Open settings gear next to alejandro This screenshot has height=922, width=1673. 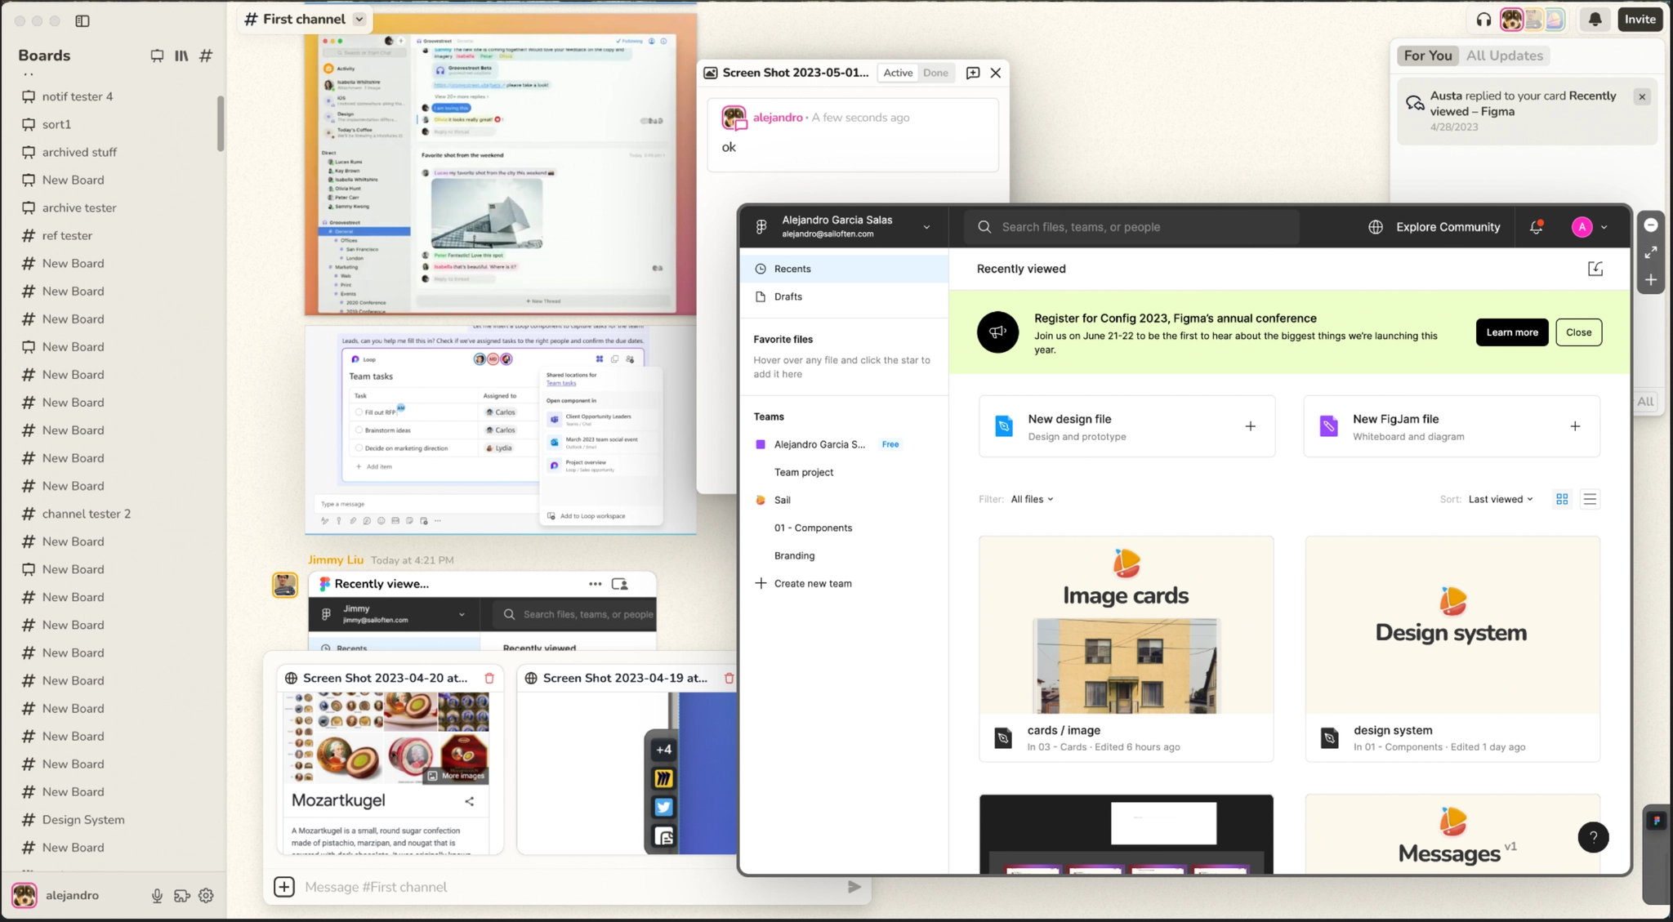coord(205,895)
